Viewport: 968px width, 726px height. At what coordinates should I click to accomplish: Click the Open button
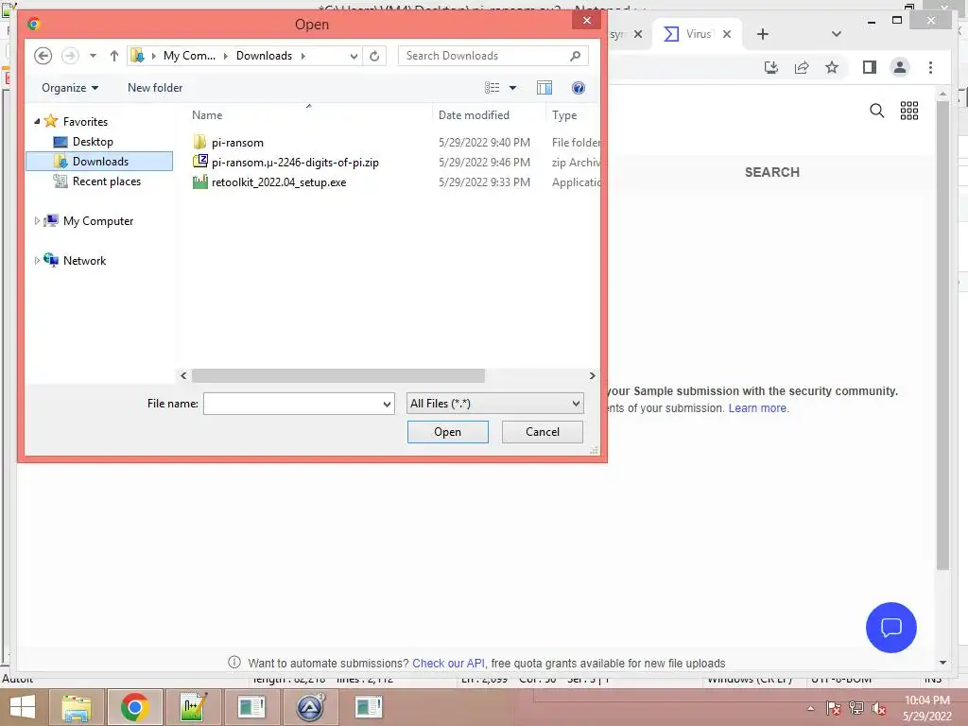[447, 431]
